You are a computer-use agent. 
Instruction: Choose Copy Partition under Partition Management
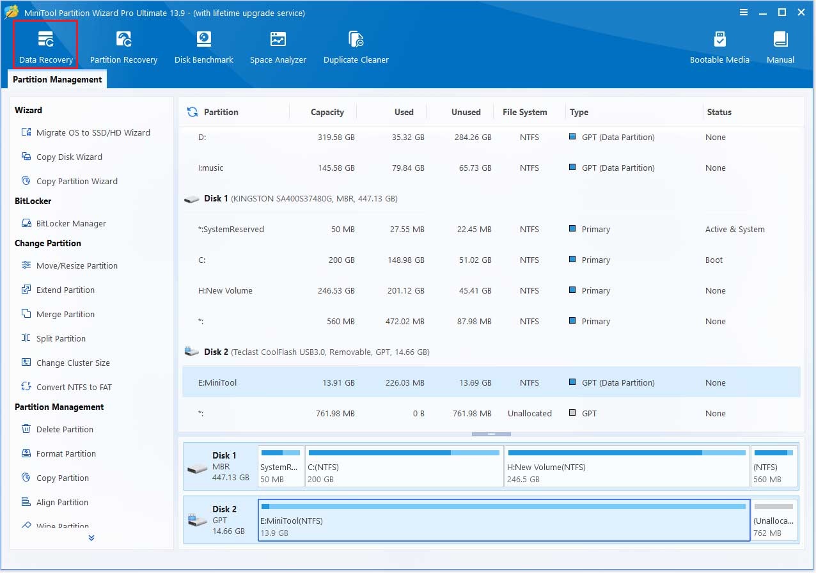[x=55, y=478]
